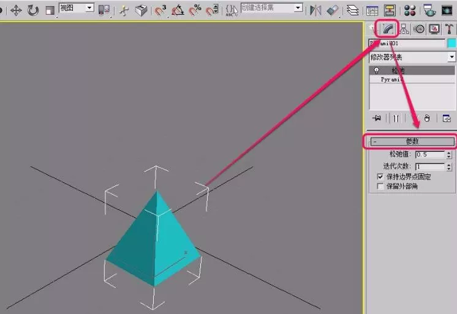Collapse the 参数 rollout header

[x=412, y=141]
